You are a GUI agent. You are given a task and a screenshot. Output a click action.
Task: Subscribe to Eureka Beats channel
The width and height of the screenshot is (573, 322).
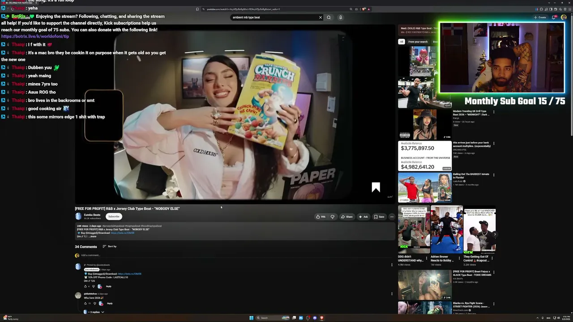114,216
